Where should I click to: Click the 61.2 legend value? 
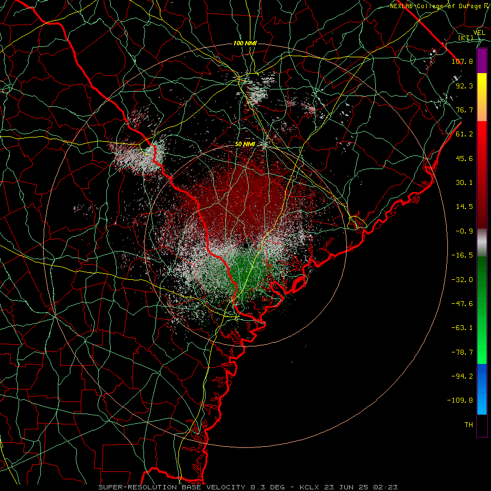464,134
